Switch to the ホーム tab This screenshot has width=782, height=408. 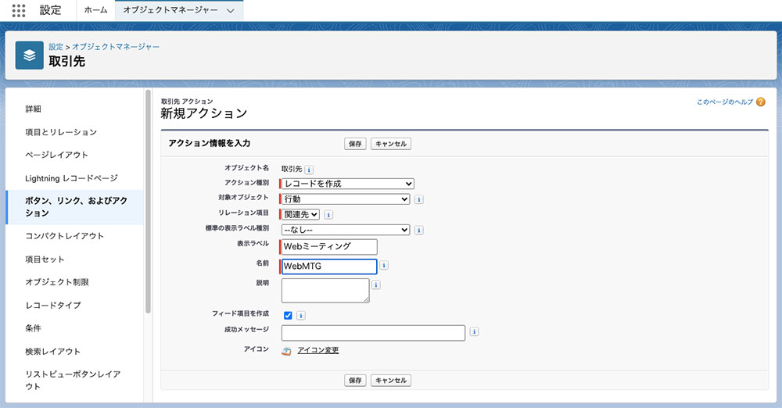(x=95, y=10)
